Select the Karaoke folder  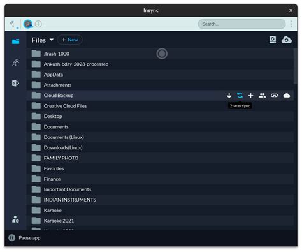[x=160, y=210]
